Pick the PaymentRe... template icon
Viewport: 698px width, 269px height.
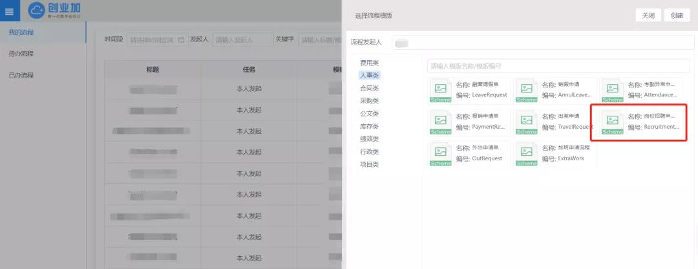441,122
